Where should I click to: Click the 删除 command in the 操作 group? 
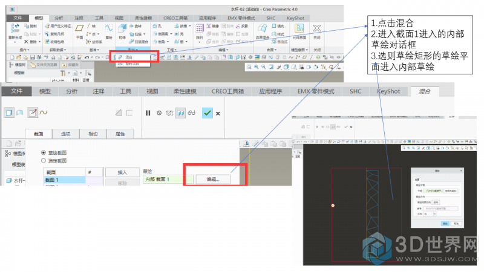pyautogui.click(x=31, y=42)
